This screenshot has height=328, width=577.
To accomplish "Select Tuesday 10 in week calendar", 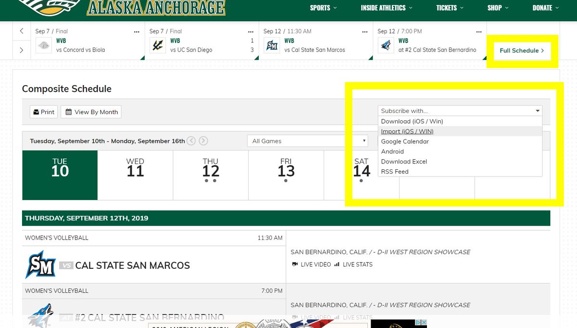I will pyautogui.click(x=60, y=175).
